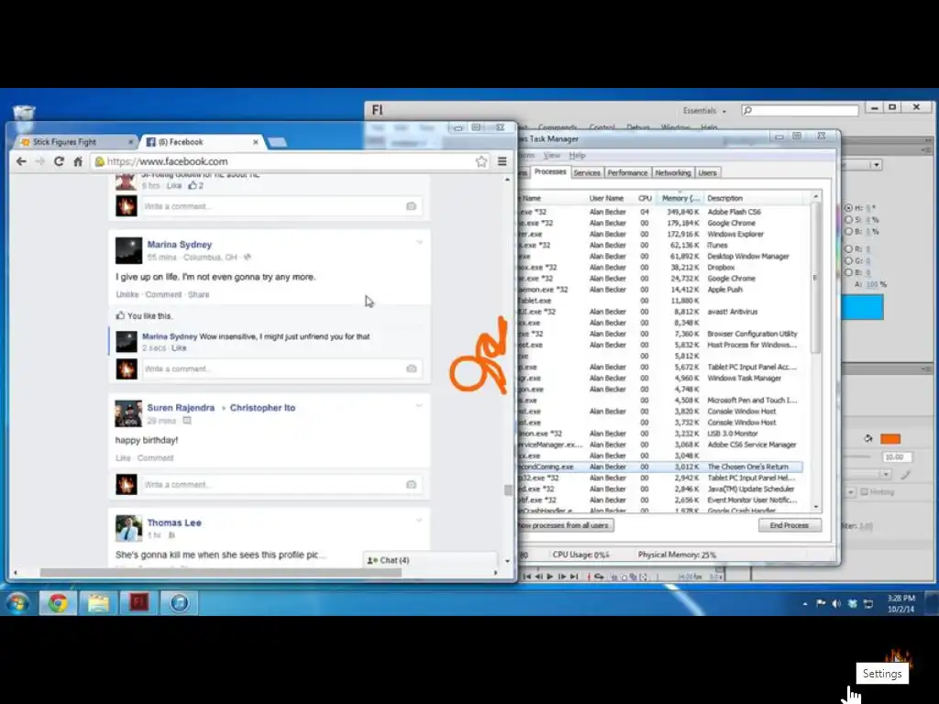939x704 pixels.
Task: Click the Chrome back arrow
Action: (21, 161)
